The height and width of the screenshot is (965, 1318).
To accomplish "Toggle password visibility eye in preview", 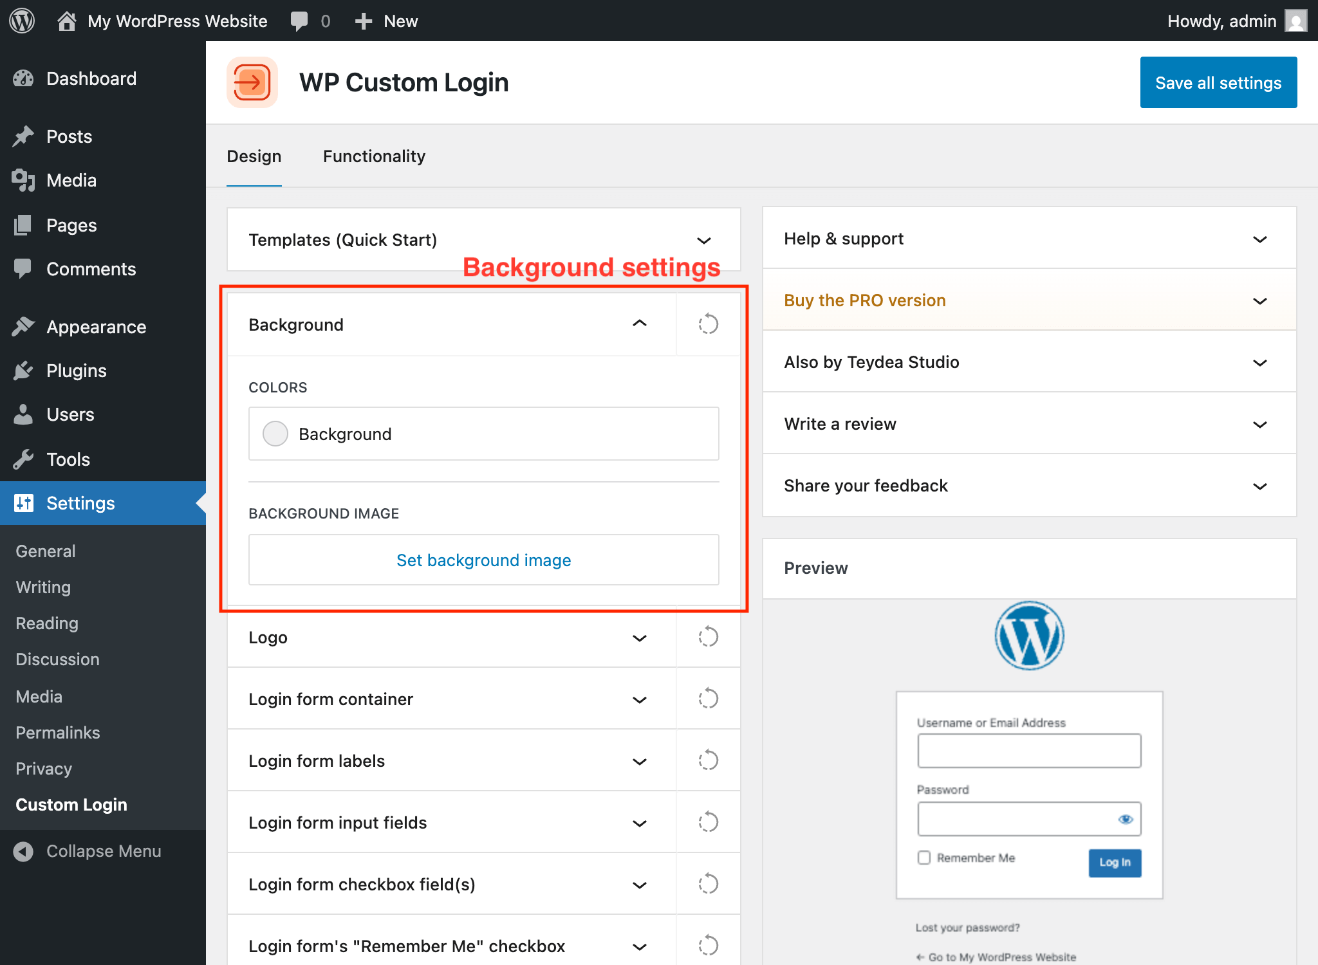I will point(1125,819).
